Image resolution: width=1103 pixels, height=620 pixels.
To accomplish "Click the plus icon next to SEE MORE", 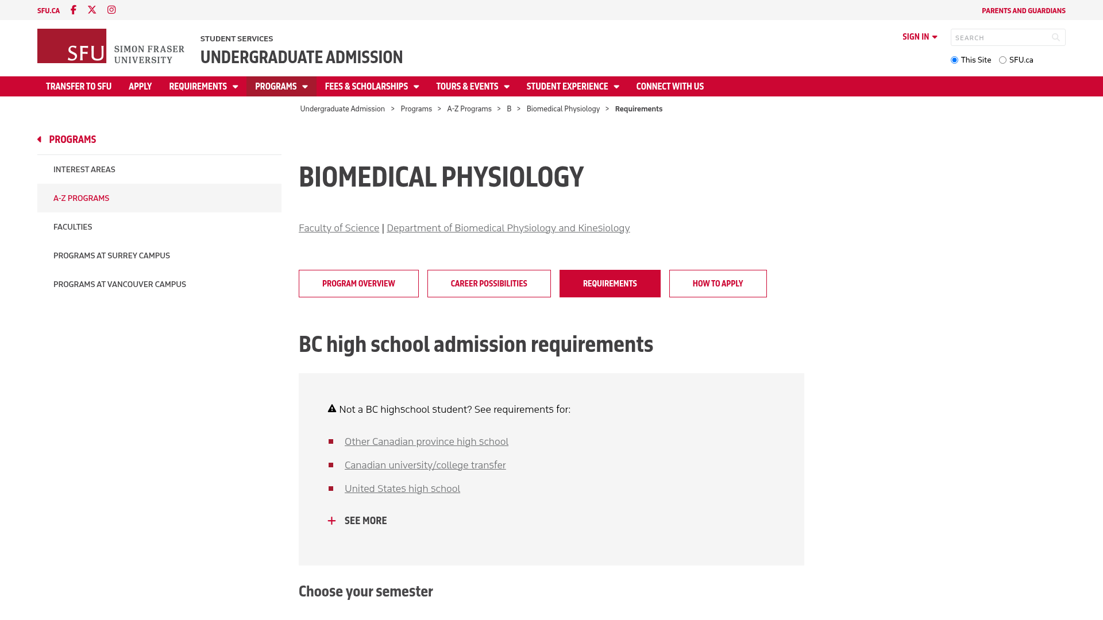I will click(331, 521).
